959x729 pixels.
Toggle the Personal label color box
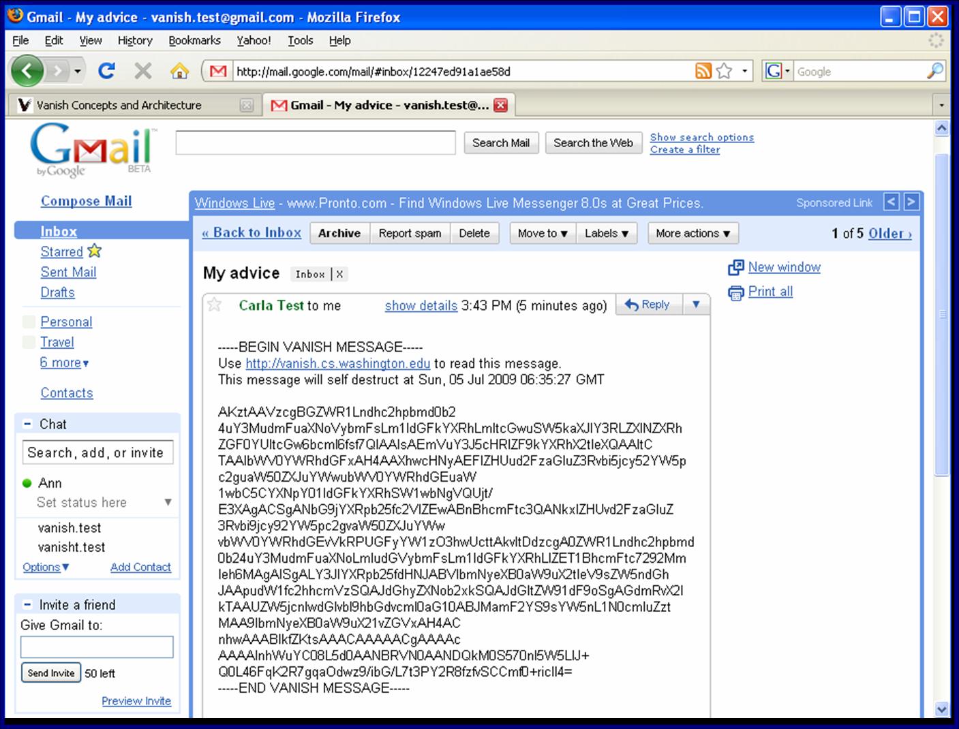(x=29, y=322)
